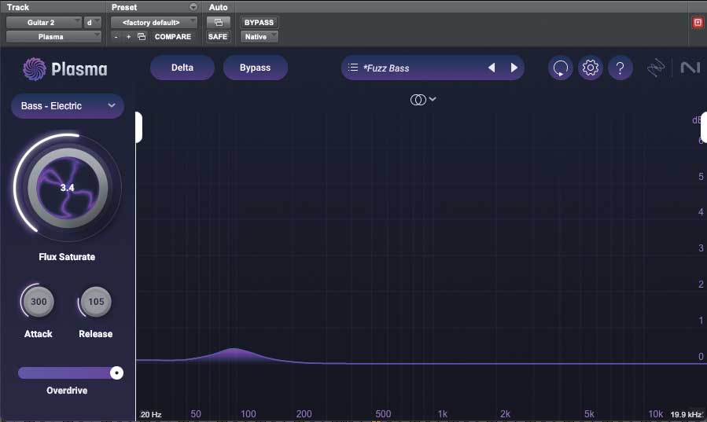Toggle the Delta button
Viewport: 707px width, 422px height.
coord(182,68)
